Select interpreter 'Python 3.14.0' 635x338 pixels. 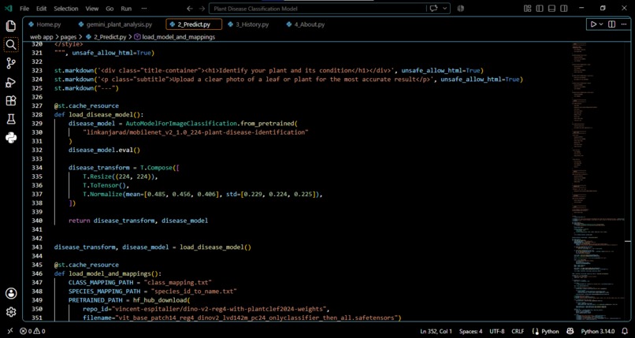(598, 331)
